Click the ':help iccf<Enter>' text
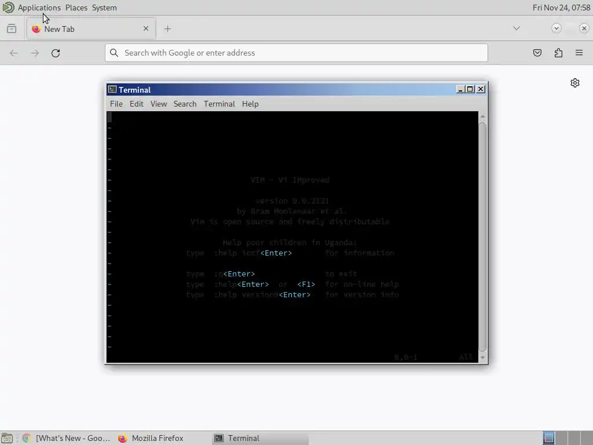Viewport: 593px width, 445px height. click(253, 253)
